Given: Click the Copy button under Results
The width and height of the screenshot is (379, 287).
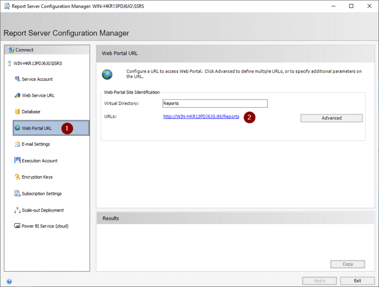Looking at the screenshot, I should (x=347, y=264).
